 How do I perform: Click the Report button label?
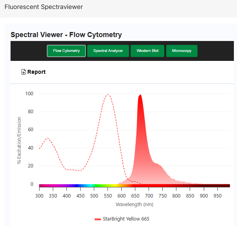[36, 72]
